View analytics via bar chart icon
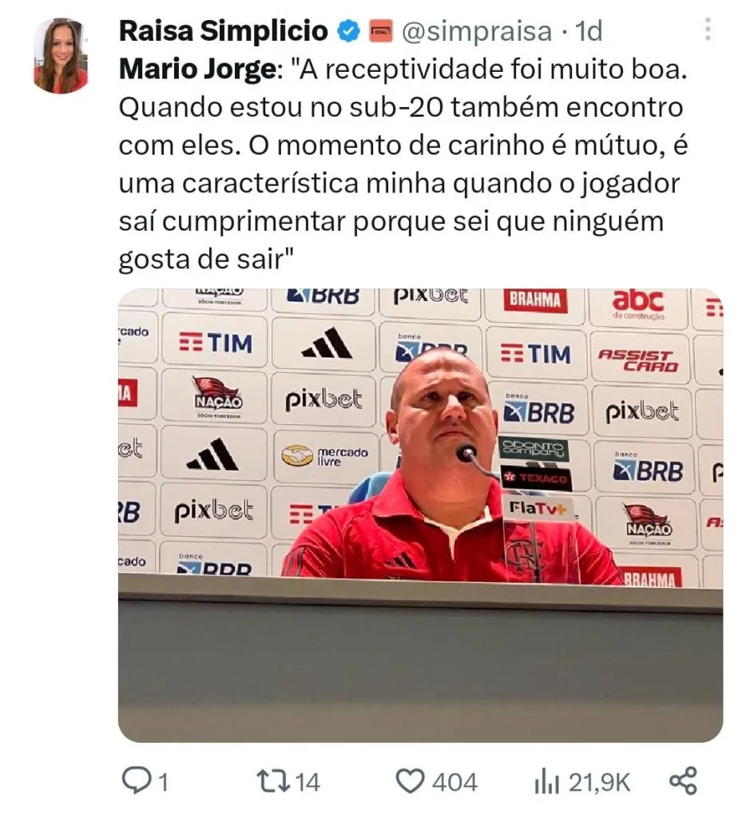The width and height of the screenshot is (746, 818). 546,782
